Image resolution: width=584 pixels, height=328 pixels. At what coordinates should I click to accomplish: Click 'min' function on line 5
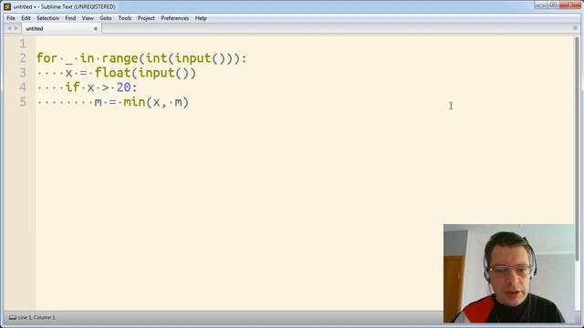pos(134,102)
